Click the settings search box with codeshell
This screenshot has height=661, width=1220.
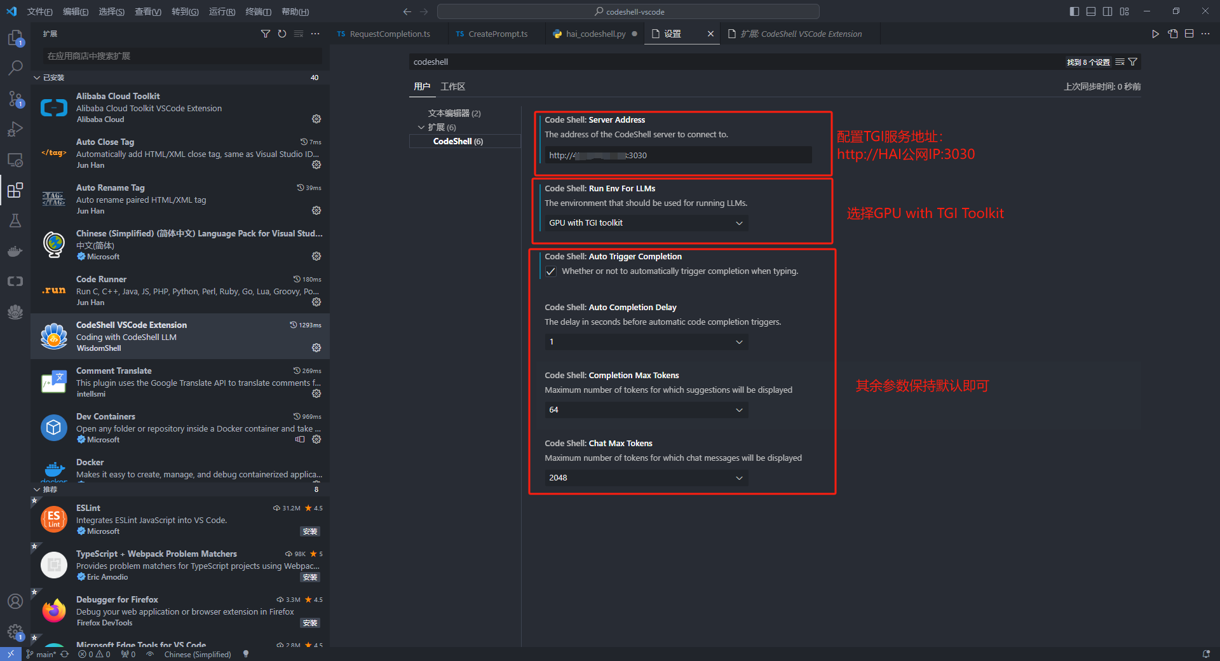(x=737, y=62)
